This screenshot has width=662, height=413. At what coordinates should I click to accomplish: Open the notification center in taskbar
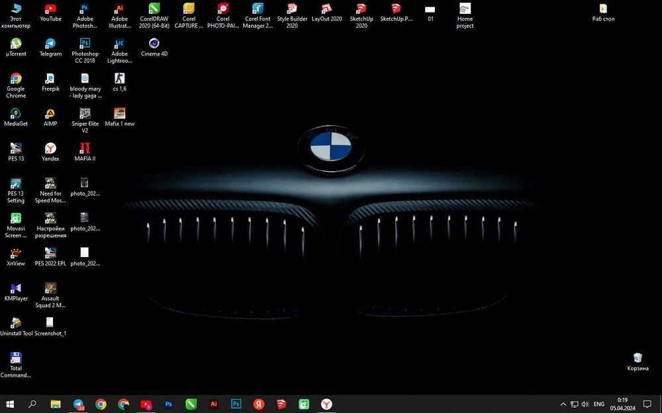coord(647,404)
